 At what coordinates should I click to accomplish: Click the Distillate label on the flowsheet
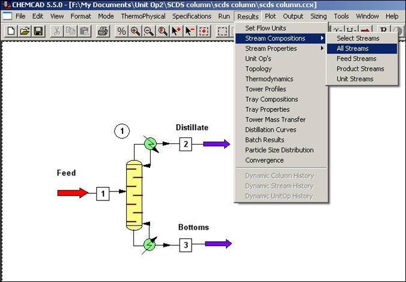192,128
